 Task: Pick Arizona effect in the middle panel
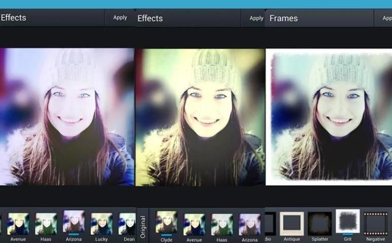click(x=250, y=223)
